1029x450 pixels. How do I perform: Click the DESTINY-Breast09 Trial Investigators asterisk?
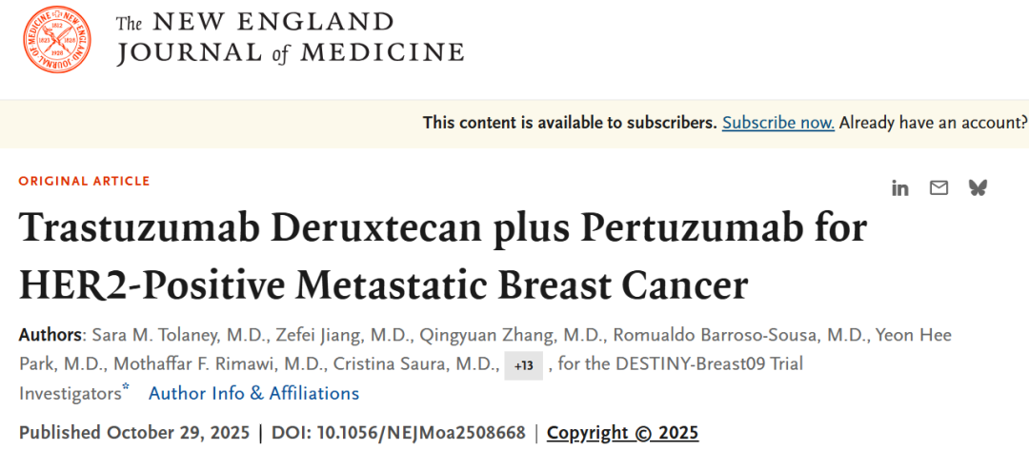(126, 388)
